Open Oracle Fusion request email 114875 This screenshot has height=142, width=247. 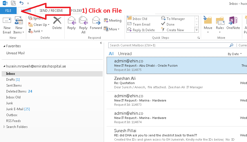(177, 65)
